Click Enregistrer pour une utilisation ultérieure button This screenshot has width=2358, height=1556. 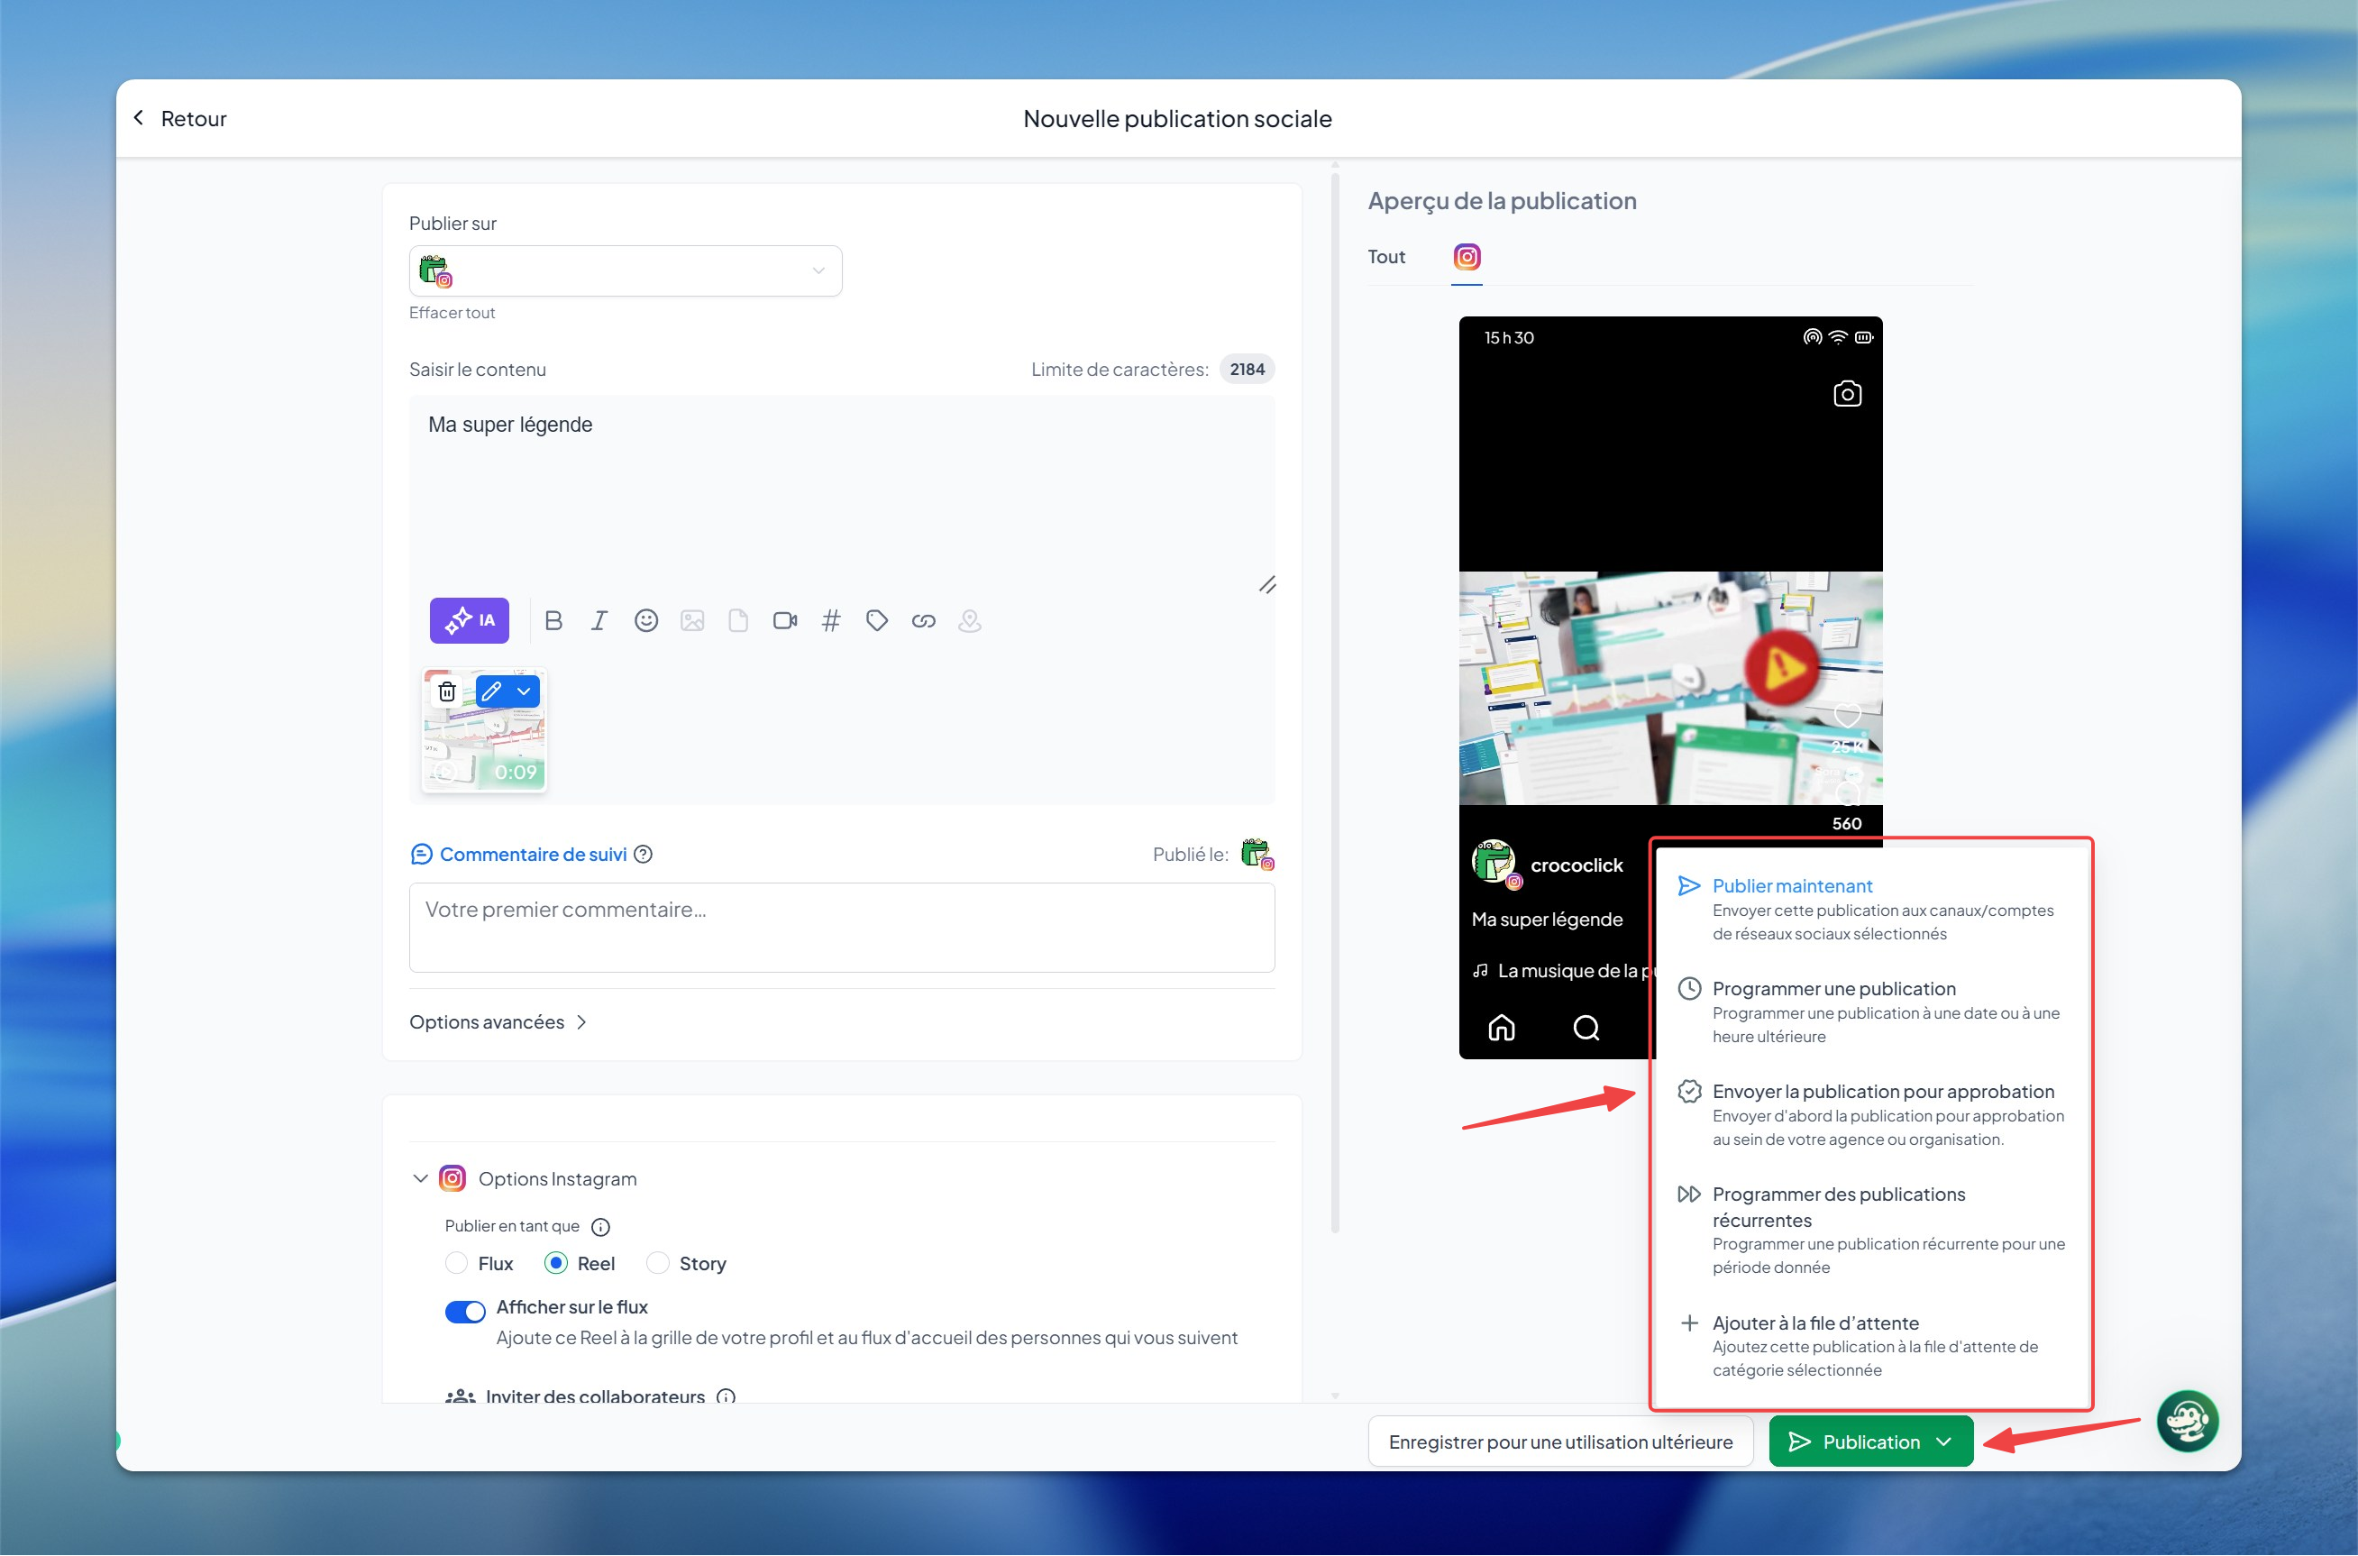point(1560,1442)
